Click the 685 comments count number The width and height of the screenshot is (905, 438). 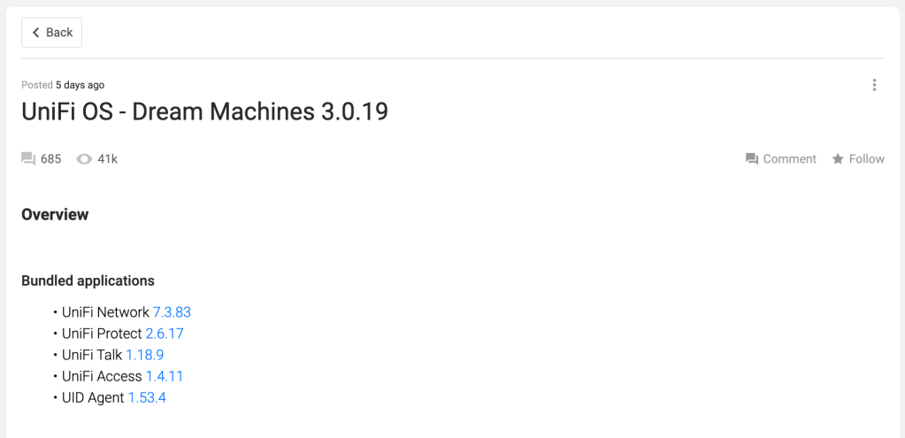(x=50, y=159)
